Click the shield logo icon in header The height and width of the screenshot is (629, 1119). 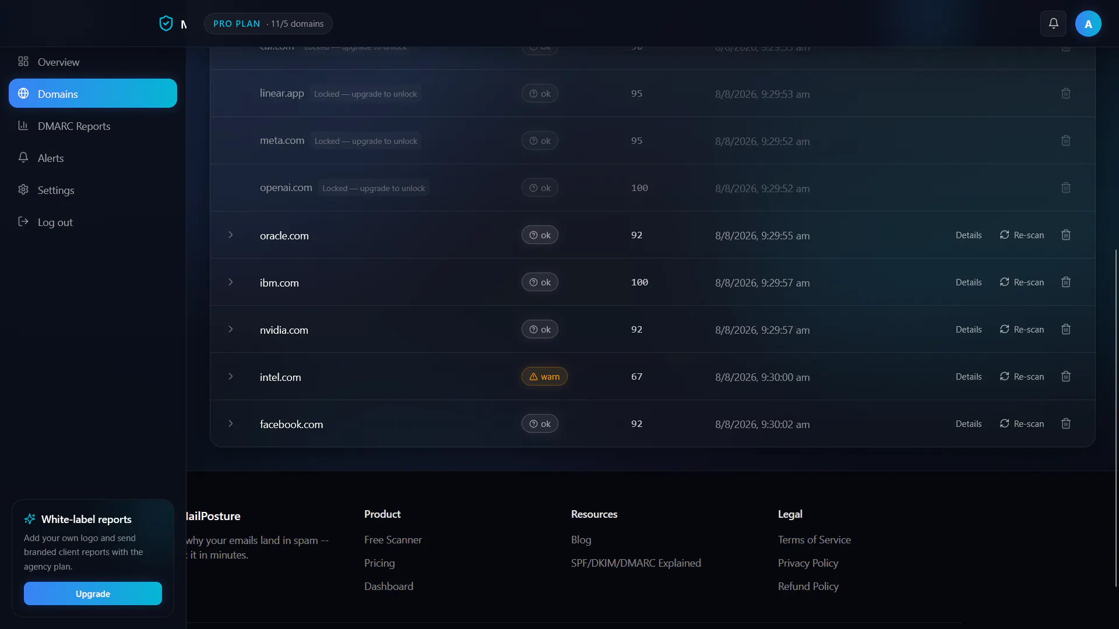[x=166, y=23]
